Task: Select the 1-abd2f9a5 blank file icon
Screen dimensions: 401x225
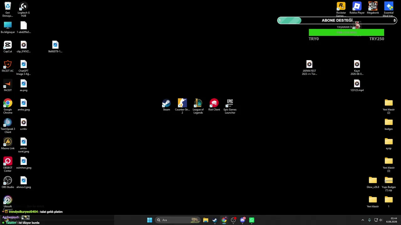Action: tap(23, 27)
